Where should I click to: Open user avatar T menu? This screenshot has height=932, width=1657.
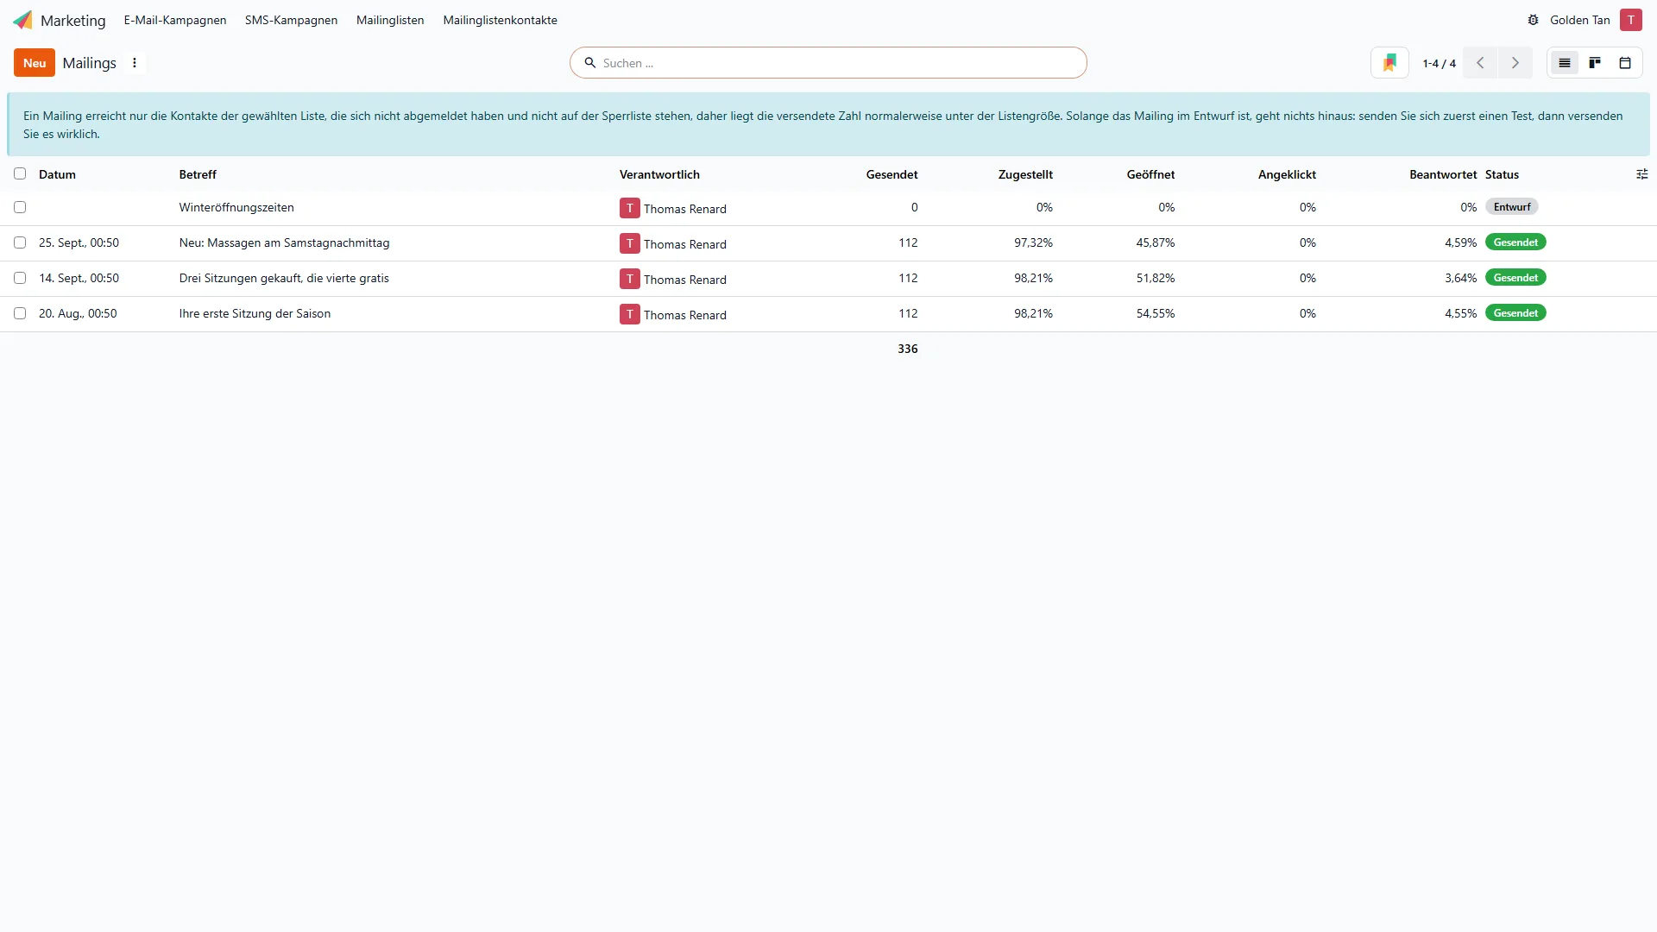click(1630, 20)
